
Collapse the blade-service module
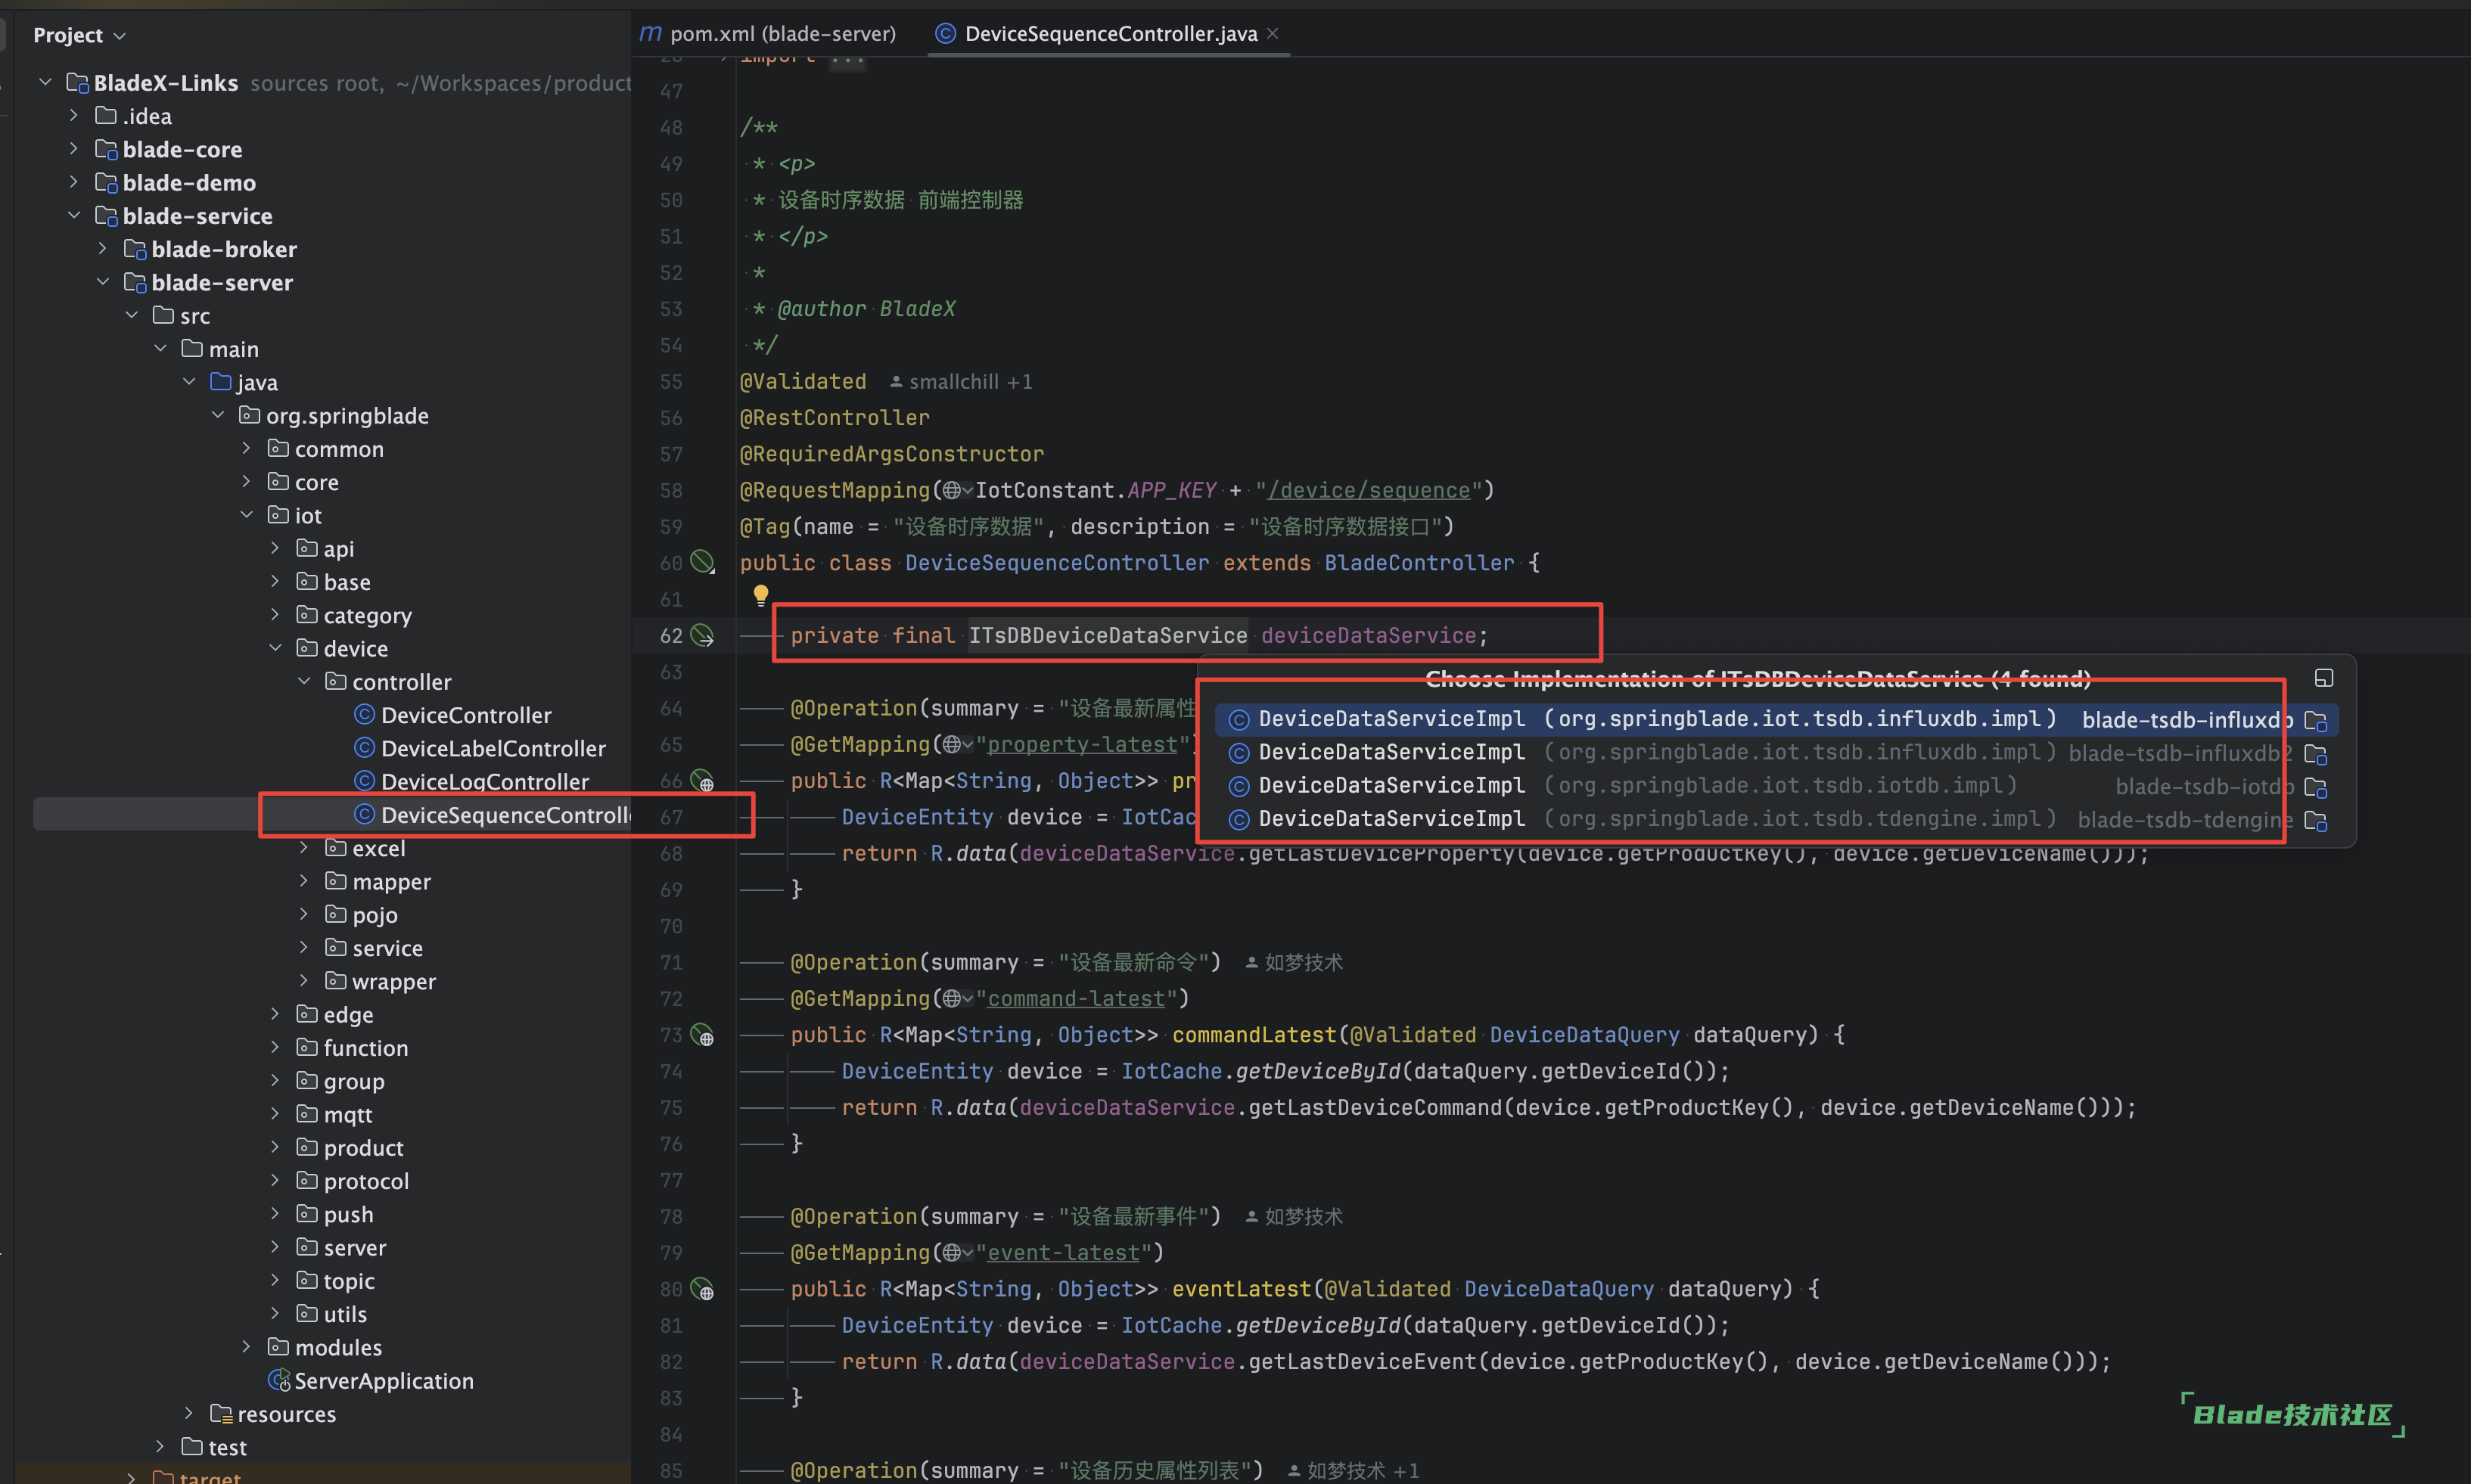coord(74,215)
